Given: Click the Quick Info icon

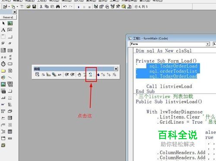Looking at the screenshot, I should (48, 75).
